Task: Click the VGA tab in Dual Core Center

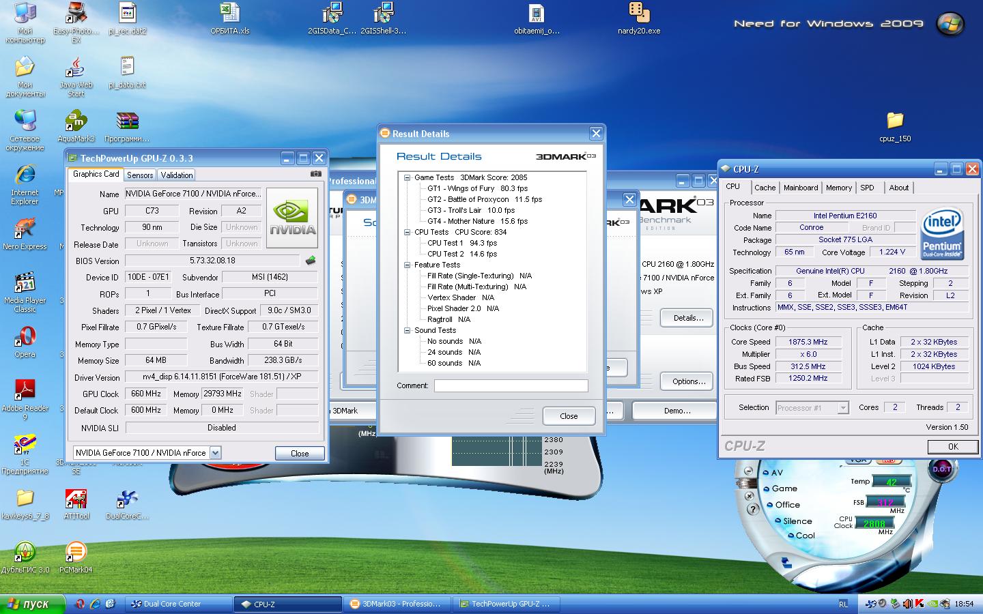Action: (x=858, y=460)
